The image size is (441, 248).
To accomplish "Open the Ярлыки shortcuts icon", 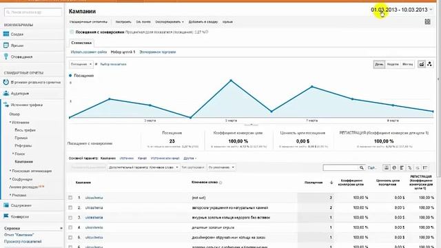I will 6,45.
